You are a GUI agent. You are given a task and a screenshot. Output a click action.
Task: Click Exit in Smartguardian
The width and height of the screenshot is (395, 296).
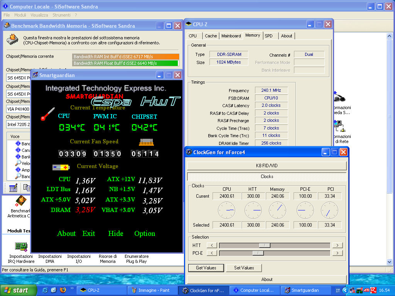pyautogui.click(x=89, y=234)
